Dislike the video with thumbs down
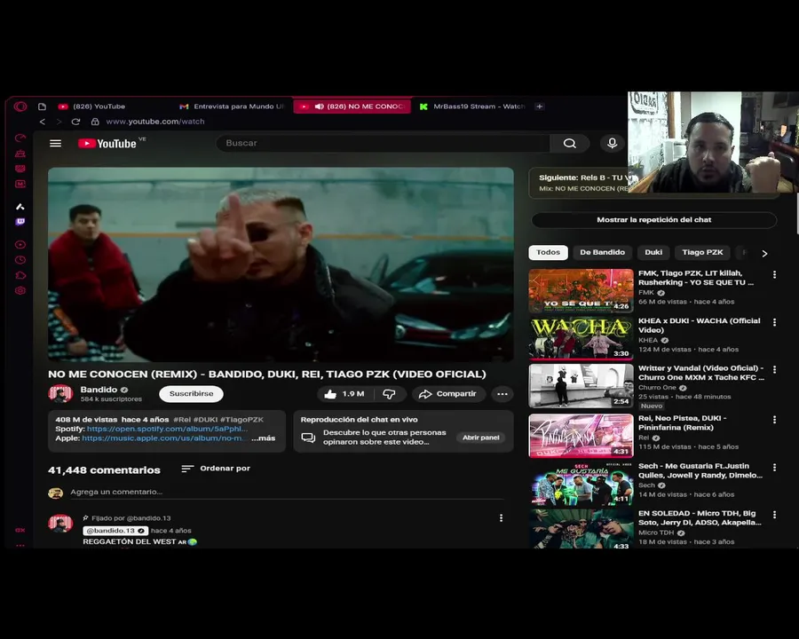The width and height of the screenshot is (799, 639). tap(390, 394)
